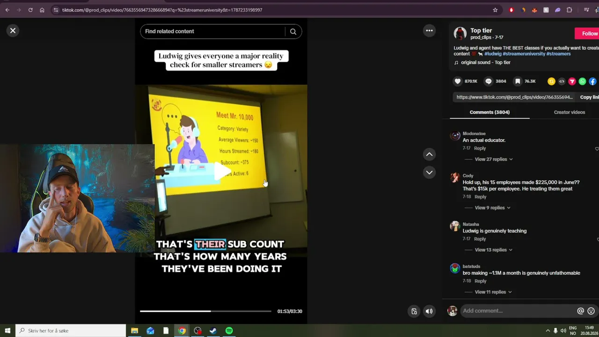This screenshot has width=599, height=337.
Task: Get embed code with the embed icon
Action: tap(562, 81)
